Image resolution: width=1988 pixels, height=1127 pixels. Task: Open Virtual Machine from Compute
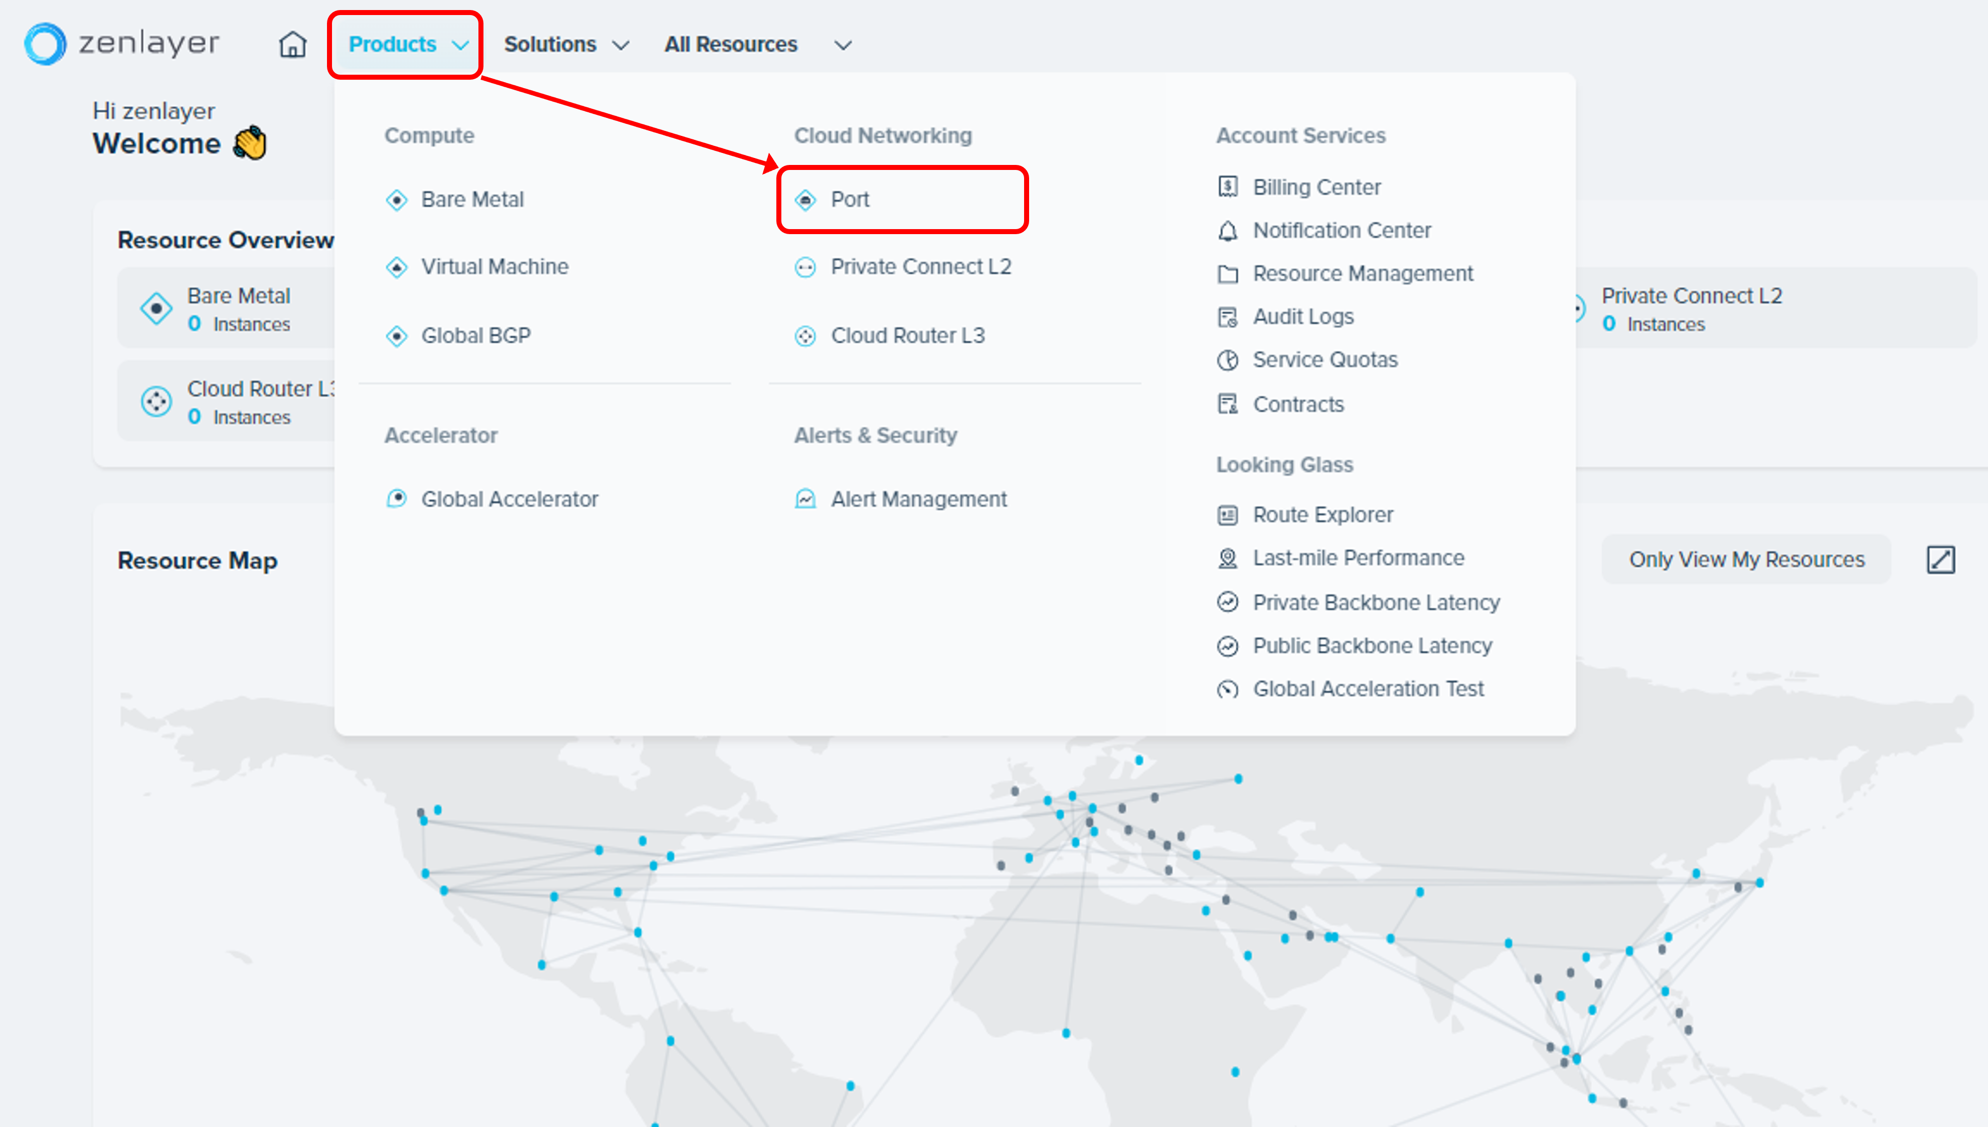[494, 267]
